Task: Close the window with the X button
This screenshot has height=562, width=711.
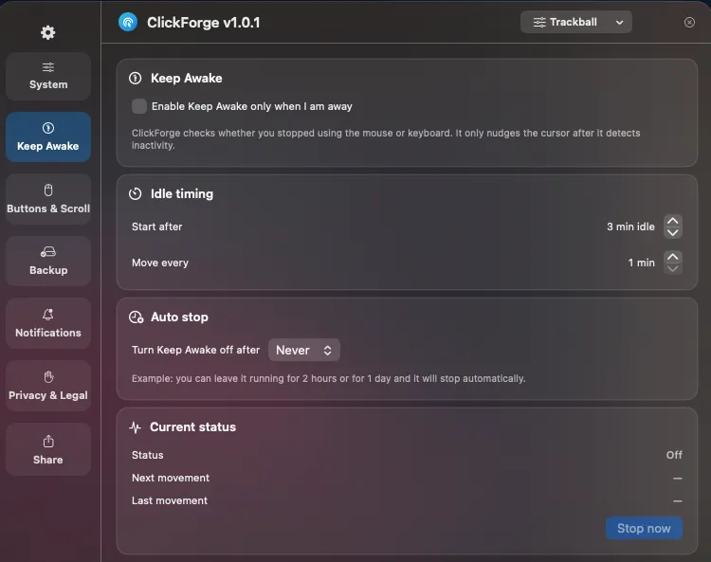Action: pos(689,22)
